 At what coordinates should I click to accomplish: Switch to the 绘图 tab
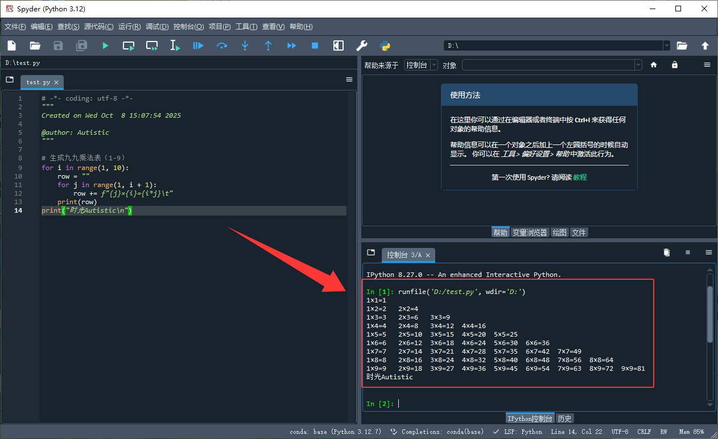[559, 232]
